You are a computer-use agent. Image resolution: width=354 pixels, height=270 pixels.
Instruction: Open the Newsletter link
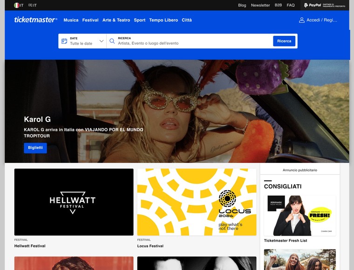(260, 5)
